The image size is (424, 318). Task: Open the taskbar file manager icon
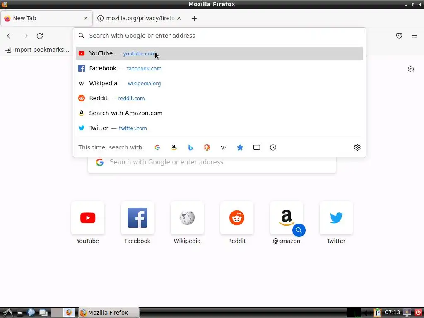coord(20,313)
